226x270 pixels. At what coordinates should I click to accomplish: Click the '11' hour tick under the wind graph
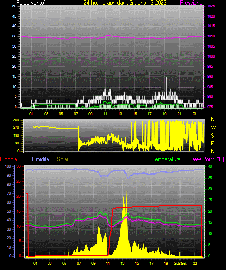pyautogui.click(x=105, y=114)
